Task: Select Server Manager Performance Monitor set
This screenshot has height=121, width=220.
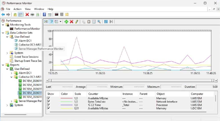Action: [41, 49]
